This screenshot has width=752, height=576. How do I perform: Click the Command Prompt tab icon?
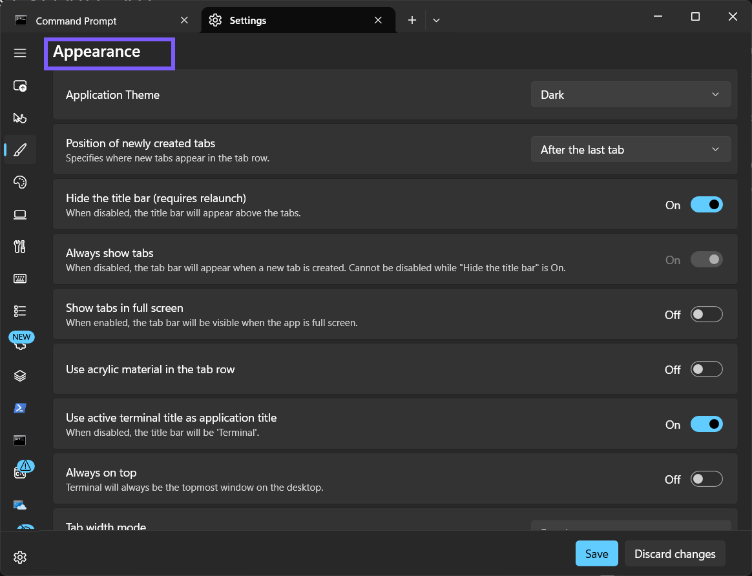(x=21, y=20)
